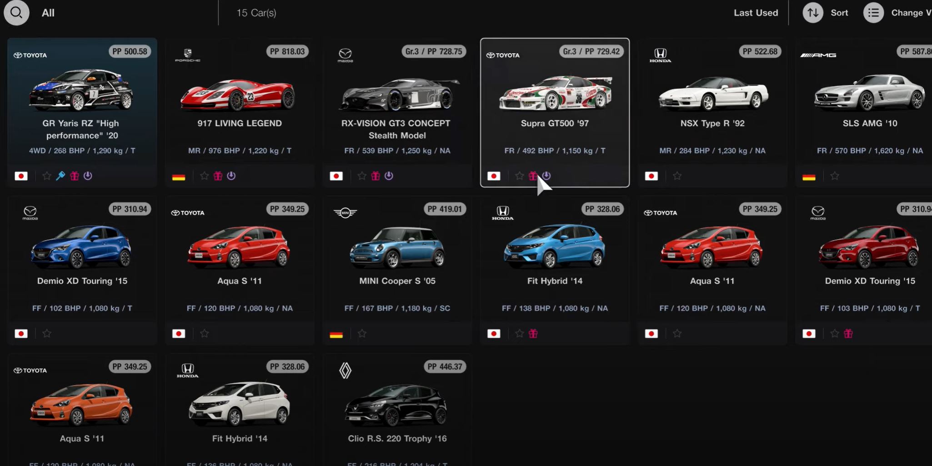Click the PP 500.58 badge

(x=130, y=51)
